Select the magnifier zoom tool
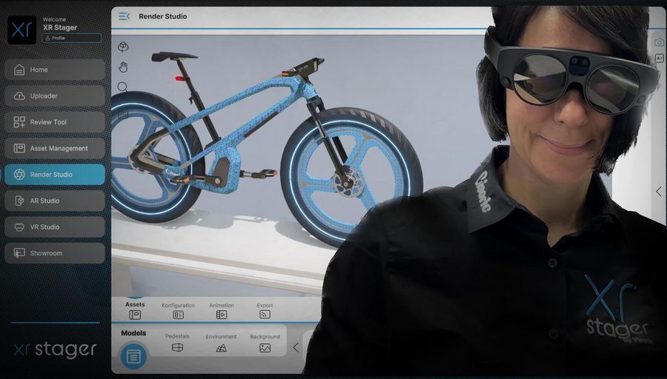The height and width of the screenshot is (379, 667). pos(122,87)
